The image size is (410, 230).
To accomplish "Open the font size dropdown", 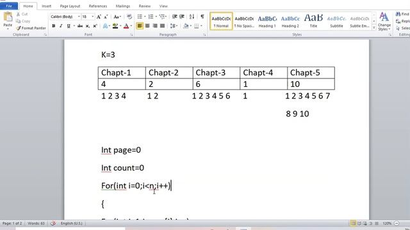I will (92, 17).
